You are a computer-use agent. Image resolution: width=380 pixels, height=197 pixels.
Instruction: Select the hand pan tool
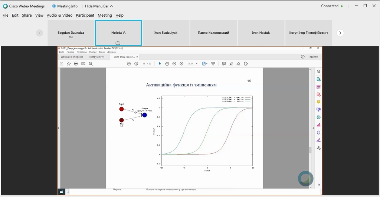[167, 64]
